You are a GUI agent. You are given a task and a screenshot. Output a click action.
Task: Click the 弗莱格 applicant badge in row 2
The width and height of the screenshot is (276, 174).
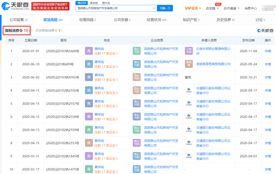click(189, 64)
